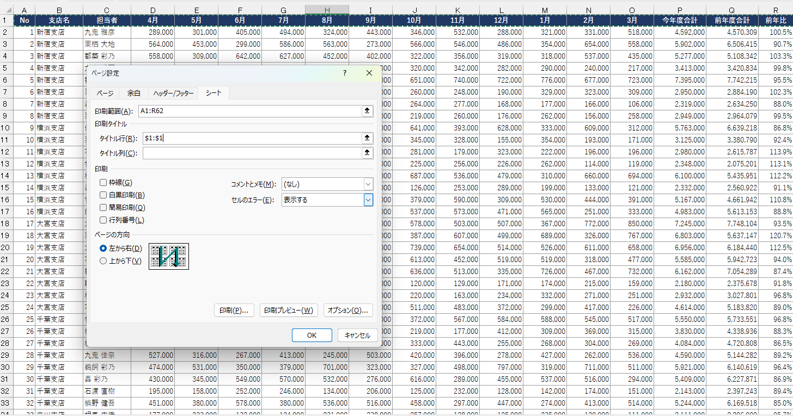This screenshot has height=416, width=793.
Task: Toggle the 簡易印刷 checkbox
Action: [103, 208]
